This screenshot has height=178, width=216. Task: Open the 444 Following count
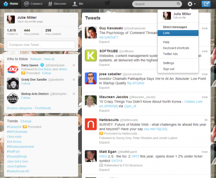[31, 32]
